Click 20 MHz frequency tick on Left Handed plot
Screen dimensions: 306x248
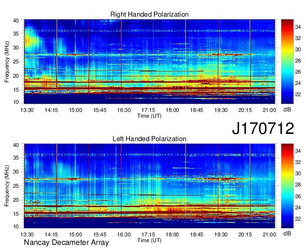pos(16,200)
